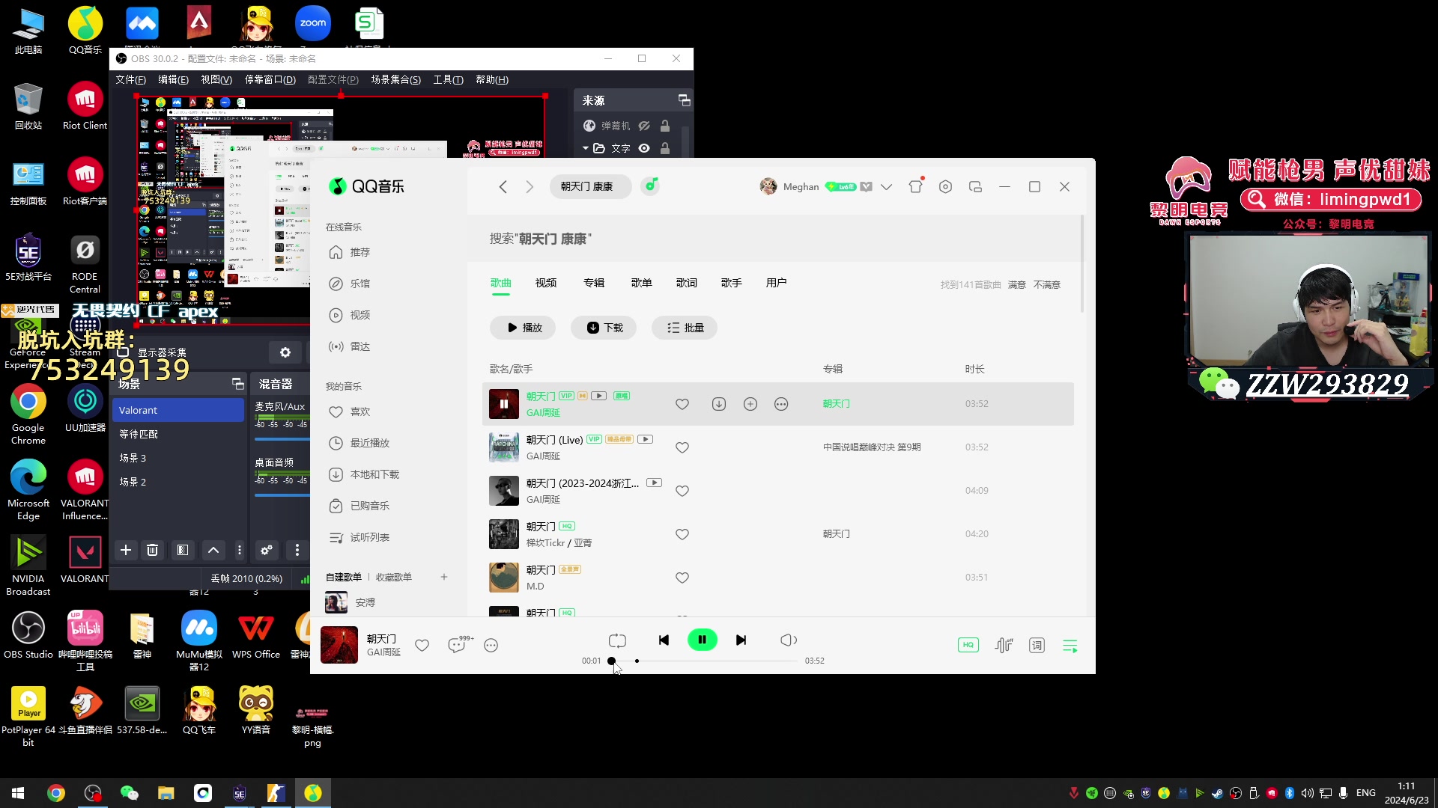Switch to the 收藏歌单 list
This screenshot has width=1438, height=808.
[x=394, y=578]
